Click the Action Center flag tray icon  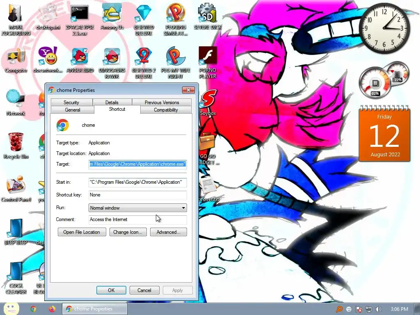tap(358, 309)
